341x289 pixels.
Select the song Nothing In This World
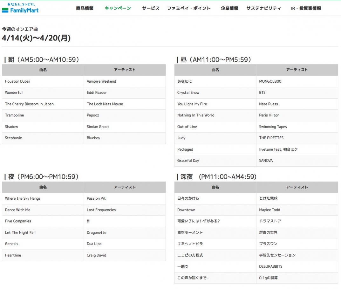point(196,115)
